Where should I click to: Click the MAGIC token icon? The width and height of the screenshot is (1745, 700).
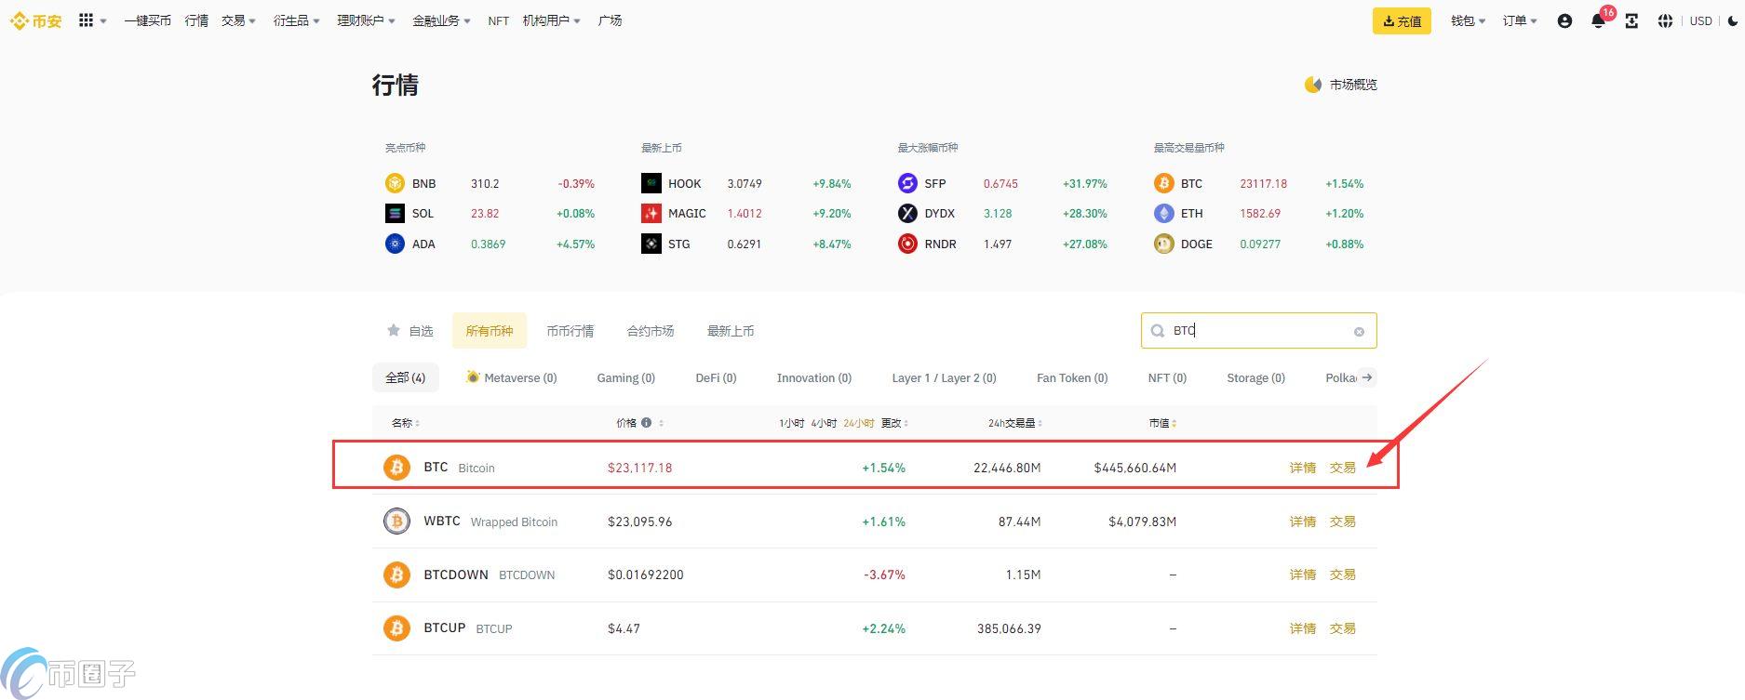tap(651, 213)
